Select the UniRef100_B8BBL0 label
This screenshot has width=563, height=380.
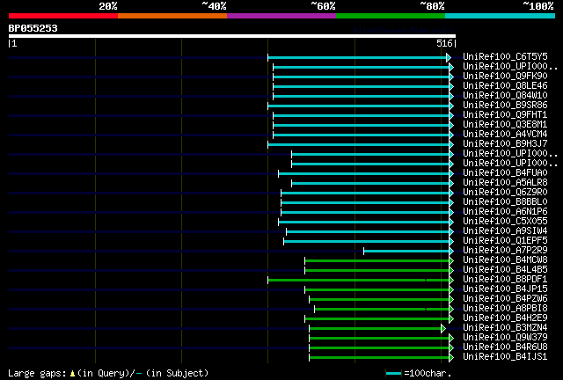point(505,201)
